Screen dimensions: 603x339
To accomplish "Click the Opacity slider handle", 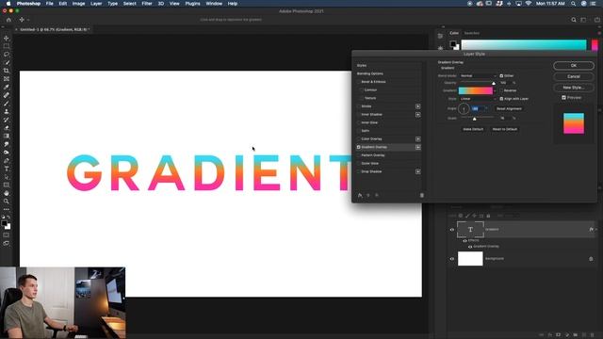I will point(494,84).
